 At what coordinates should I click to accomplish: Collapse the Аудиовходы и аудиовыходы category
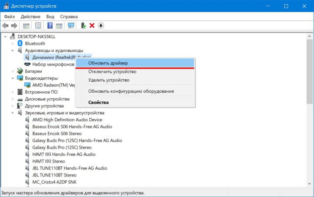click(x=12, y=50)
